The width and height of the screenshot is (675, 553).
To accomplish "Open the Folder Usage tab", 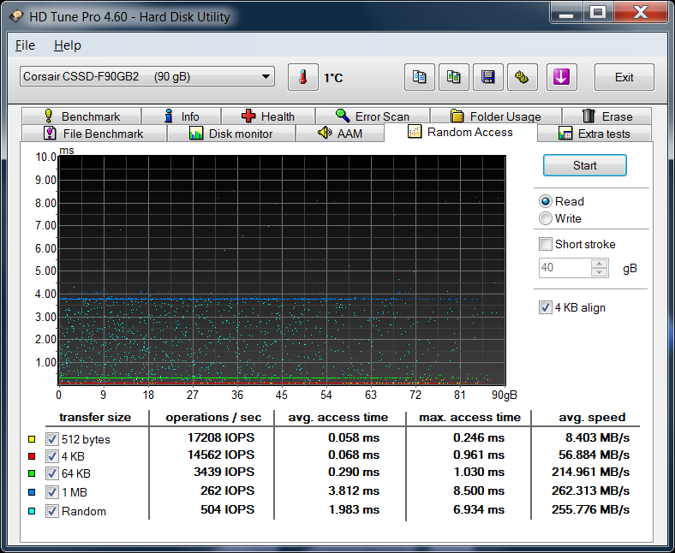I will tap(495, 116).
